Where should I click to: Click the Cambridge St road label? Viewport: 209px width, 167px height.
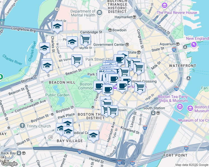click(x=91, y=32)
